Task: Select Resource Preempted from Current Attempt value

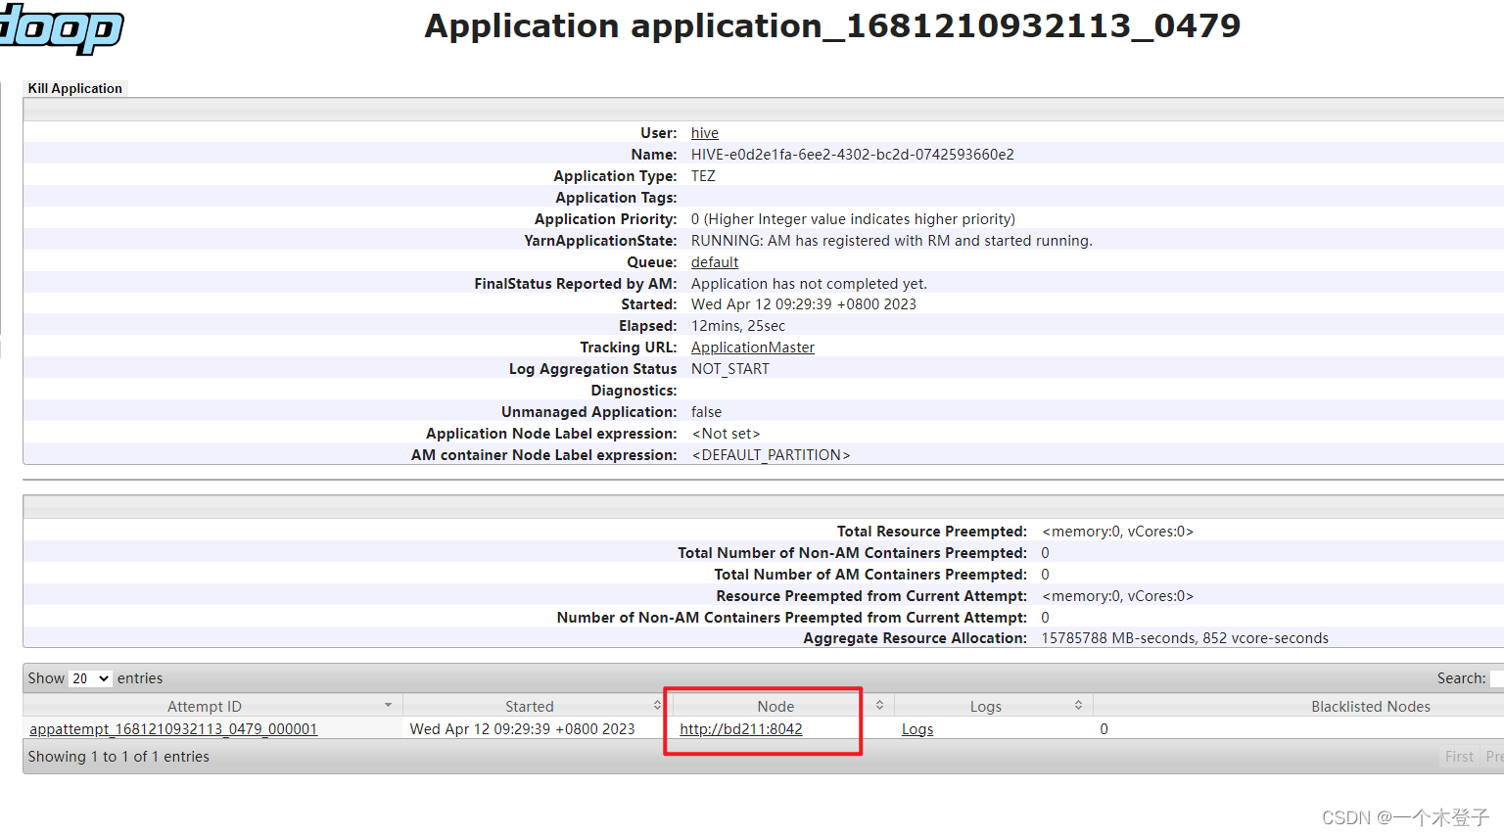Action: click(1117, 596)
